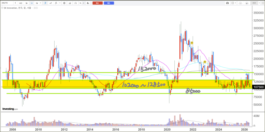Collapse the SK Innovation legend box
Screen dimensions: 265x132
pos(2,8)
